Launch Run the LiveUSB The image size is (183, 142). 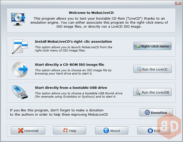pyautogui.click(x=152, y=92)
